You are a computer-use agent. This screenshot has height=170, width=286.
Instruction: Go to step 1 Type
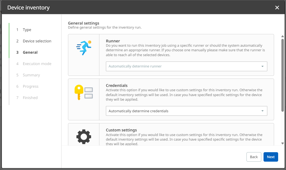click(x=27, y=30)
